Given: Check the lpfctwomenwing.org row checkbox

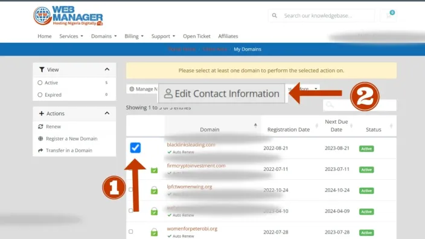Looking at the screenshot, I should pyautogui.click(x=130, y=190).
